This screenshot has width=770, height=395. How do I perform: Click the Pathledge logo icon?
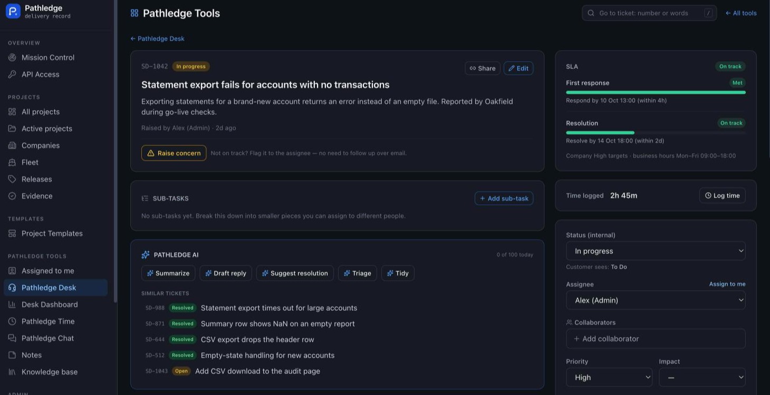[13, 11]
